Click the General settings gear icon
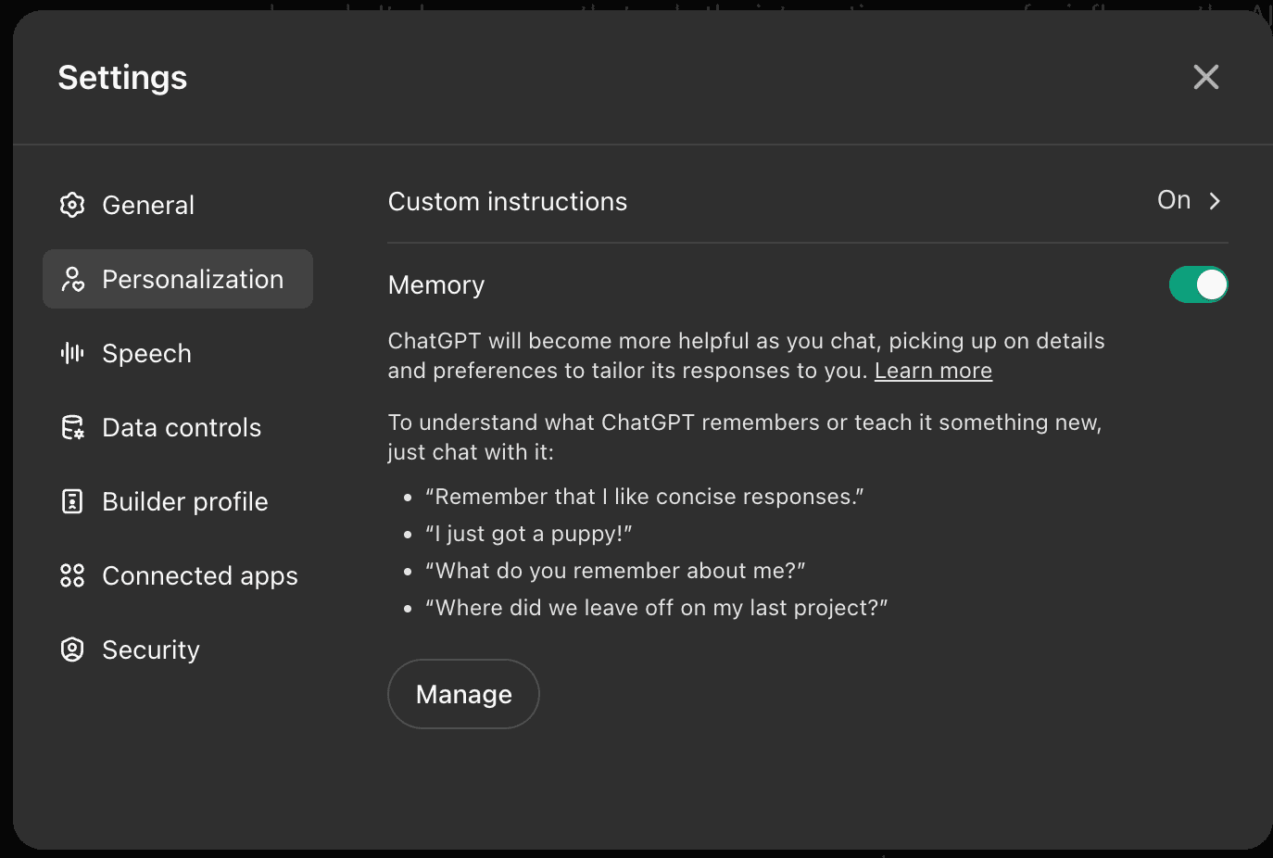The width and height of the screenshot is (1273, 858). click(72, 205)
